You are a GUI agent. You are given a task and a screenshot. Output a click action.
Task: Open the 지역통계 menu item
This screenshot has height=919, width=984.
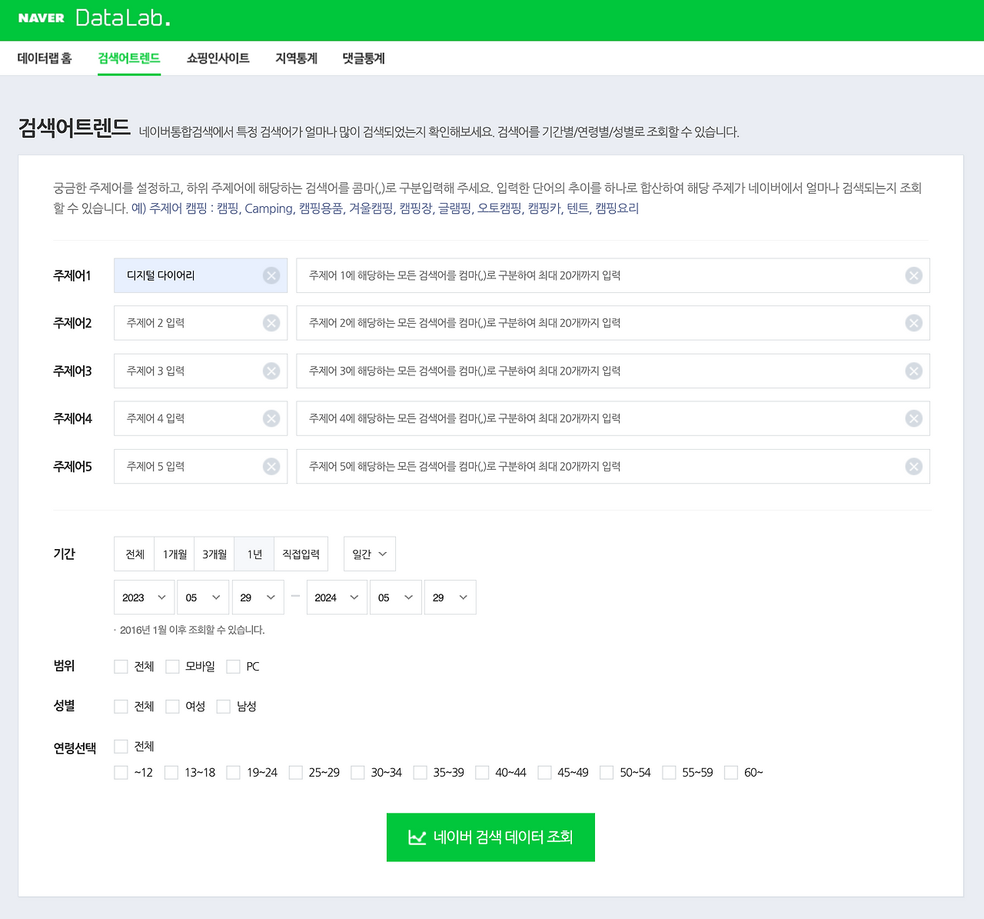pos(296,58)
